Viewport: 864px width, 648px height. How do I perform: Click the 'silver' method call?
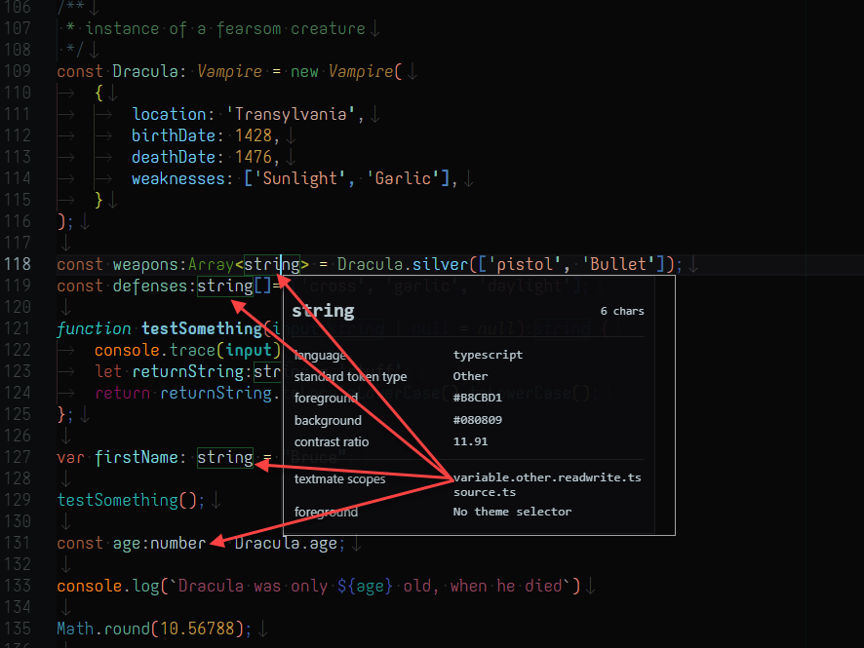coord(440,264)
